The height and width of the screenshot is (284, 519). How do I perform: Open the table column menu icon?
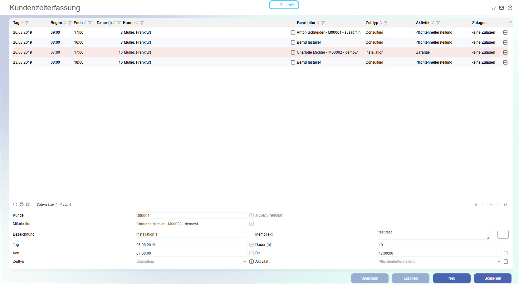511,23
